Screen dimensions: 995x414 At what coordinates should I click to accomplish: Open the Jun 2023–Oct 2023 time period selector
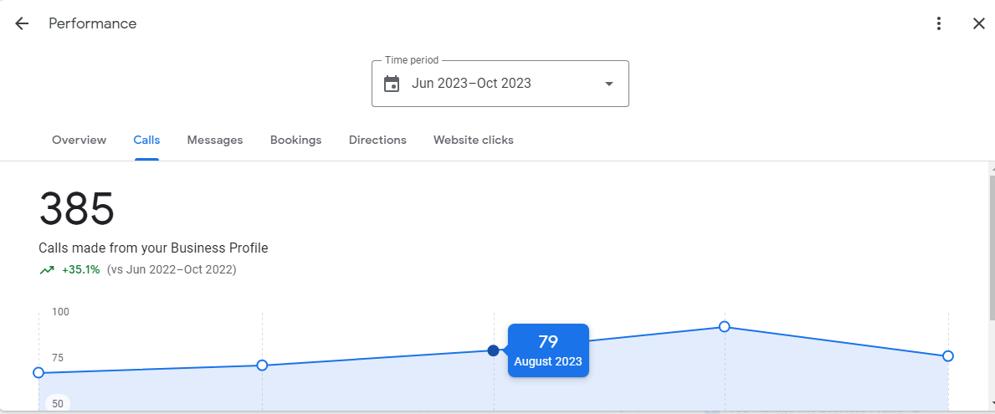click(x=500, y=84)
